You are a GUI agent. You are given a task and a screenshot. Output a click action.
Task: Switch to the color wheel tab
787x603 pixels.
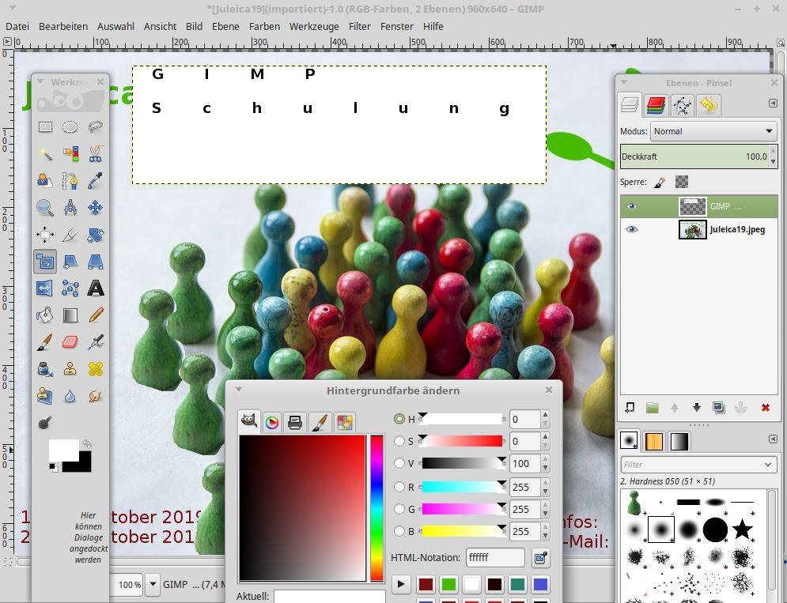[271, 422]
